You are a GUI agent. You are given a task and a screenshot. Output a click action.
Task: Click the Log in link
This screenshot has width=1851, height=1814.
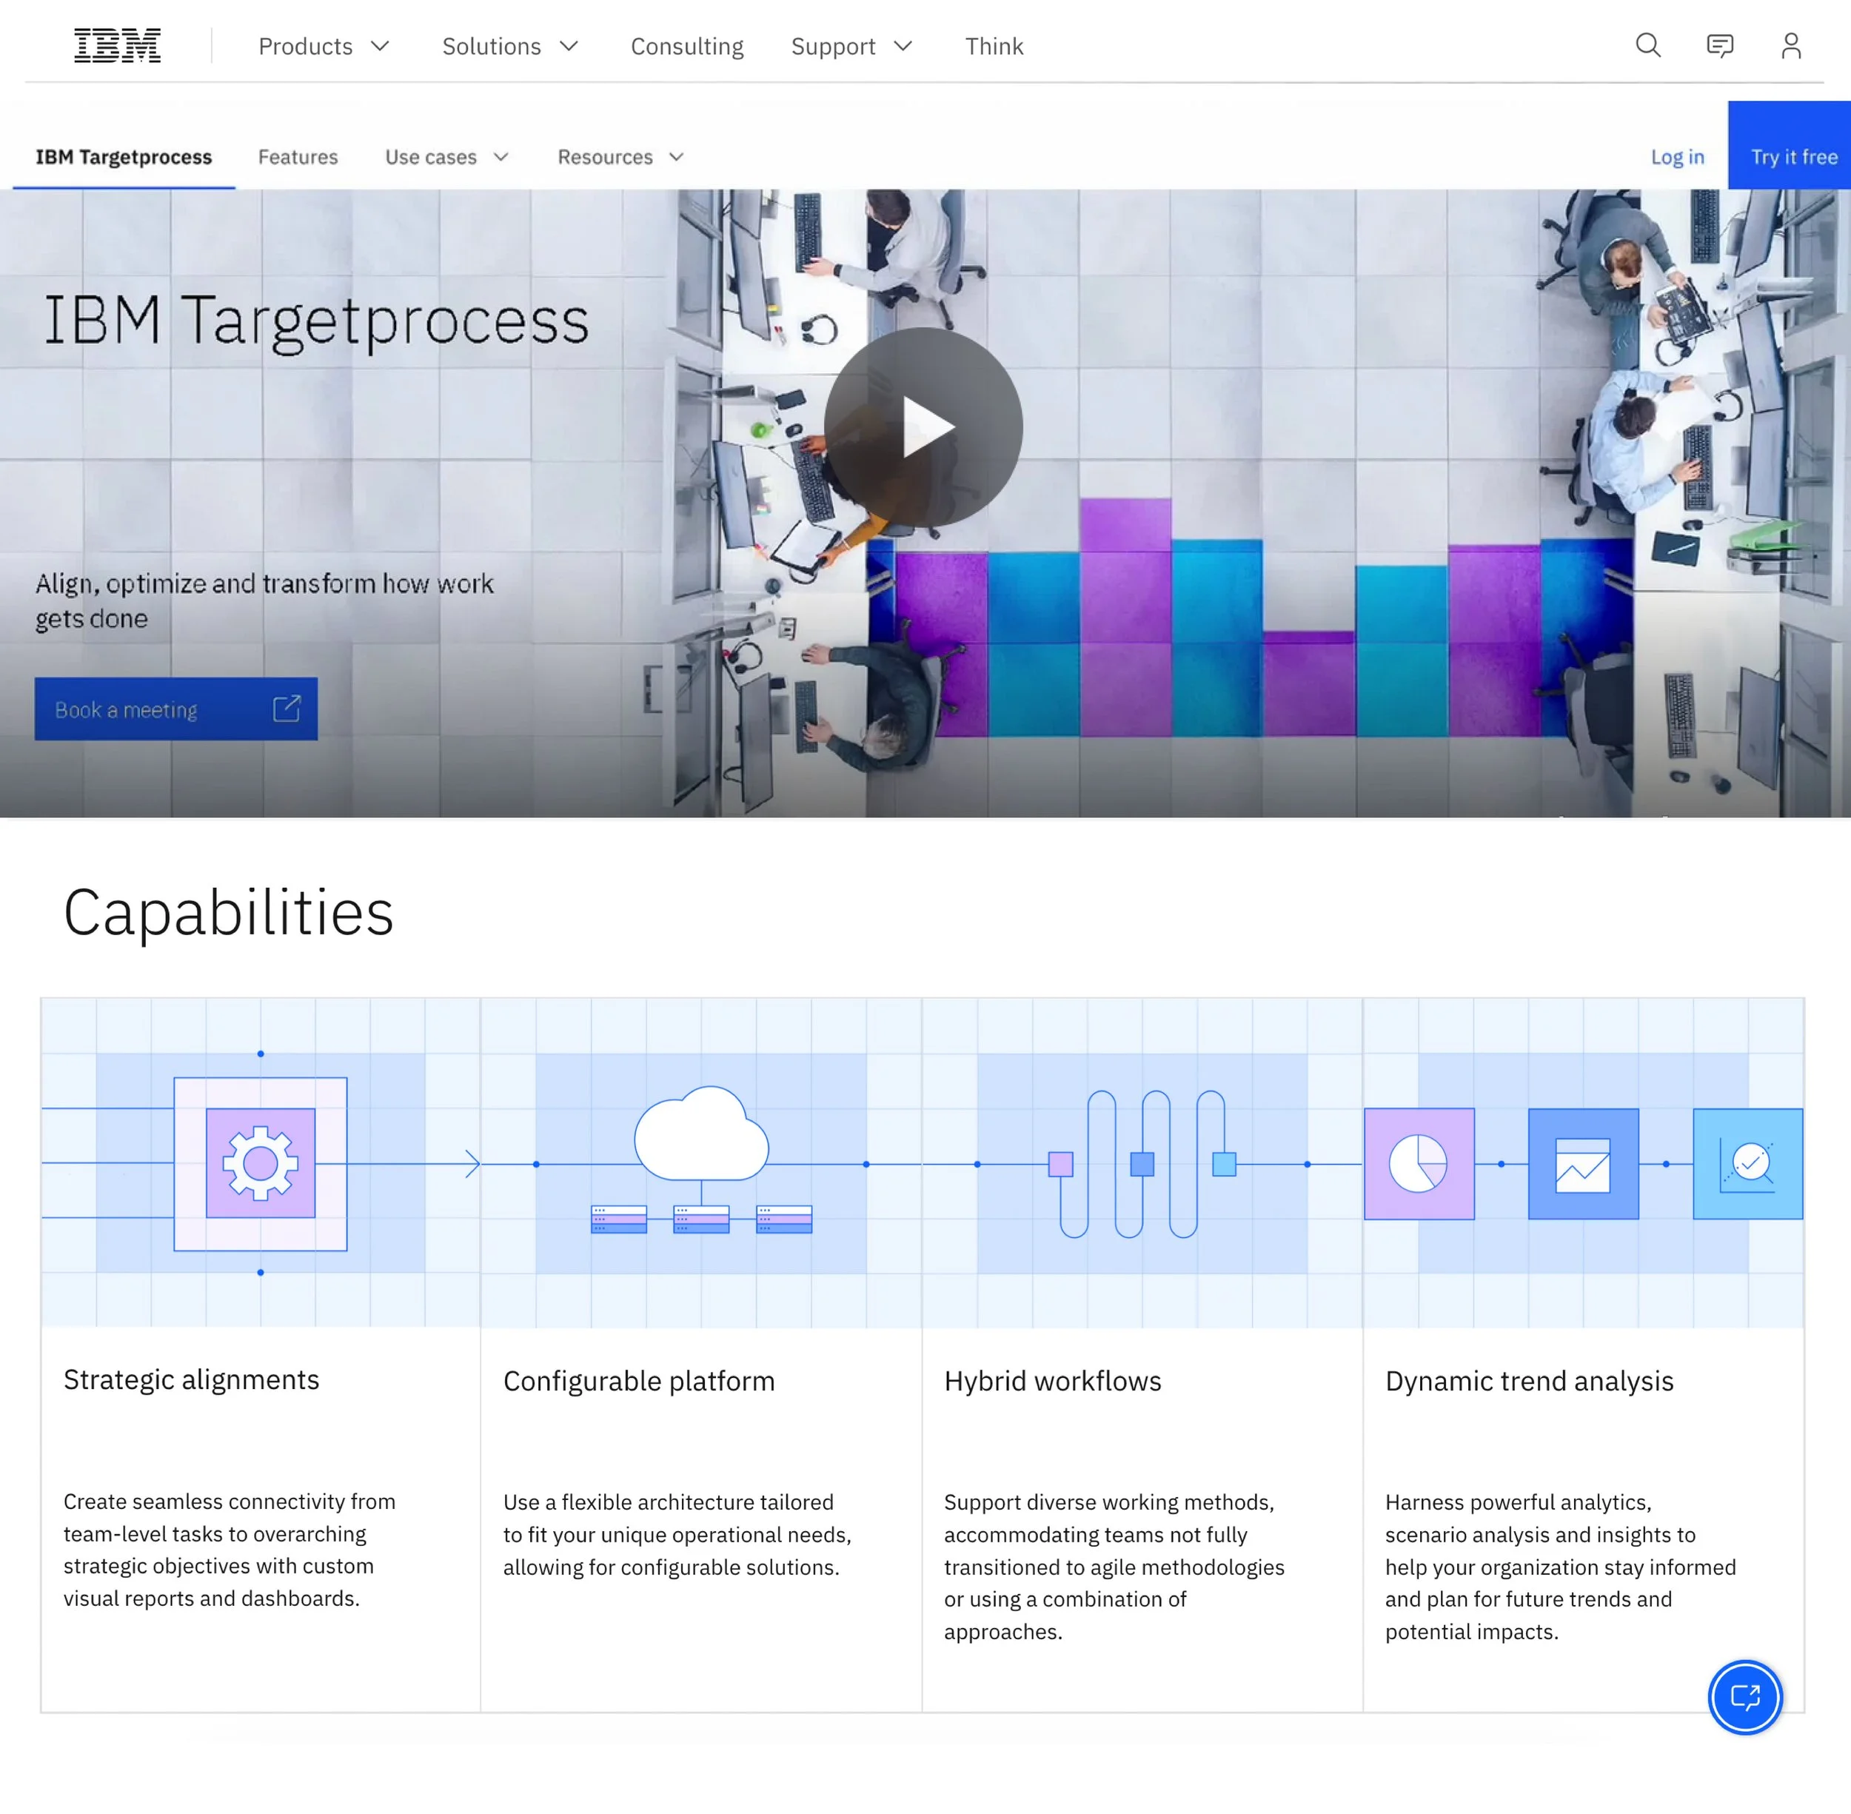click(x=1677, y=157)
